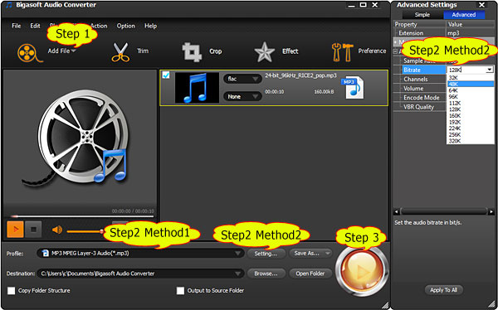Select 192K bitrate option
Viewport: 498px width, 310px height.
click(470, 122)
